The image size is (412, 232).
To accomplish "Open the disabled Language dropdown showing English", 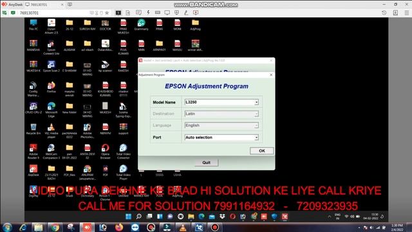I will coord(221,125).
